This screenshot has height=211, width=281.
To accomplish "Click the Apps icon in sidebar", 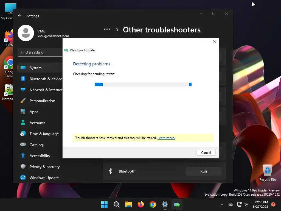I will pyautogui.click(x=23, y=112).
